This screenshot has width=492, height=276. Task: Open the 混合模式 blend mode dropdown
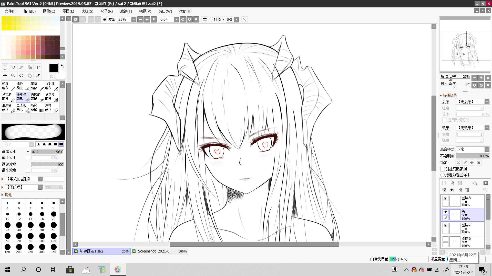point(487,149)
